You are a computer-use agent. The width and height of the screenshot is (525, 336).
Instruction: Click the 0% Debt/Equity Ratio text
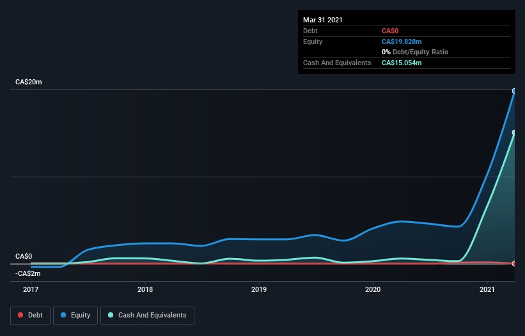pos(415,52)
